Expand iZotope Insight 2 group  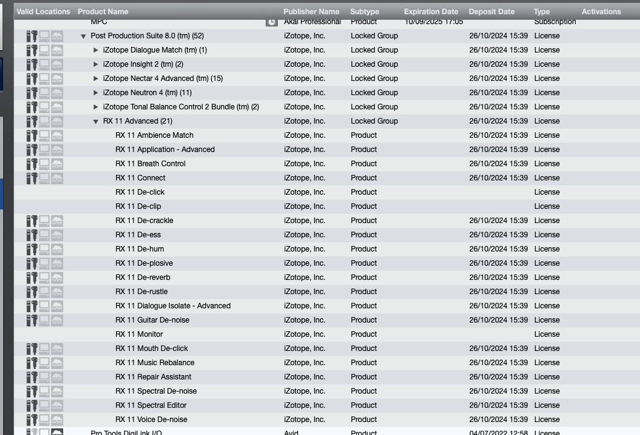tap(96, 64)
